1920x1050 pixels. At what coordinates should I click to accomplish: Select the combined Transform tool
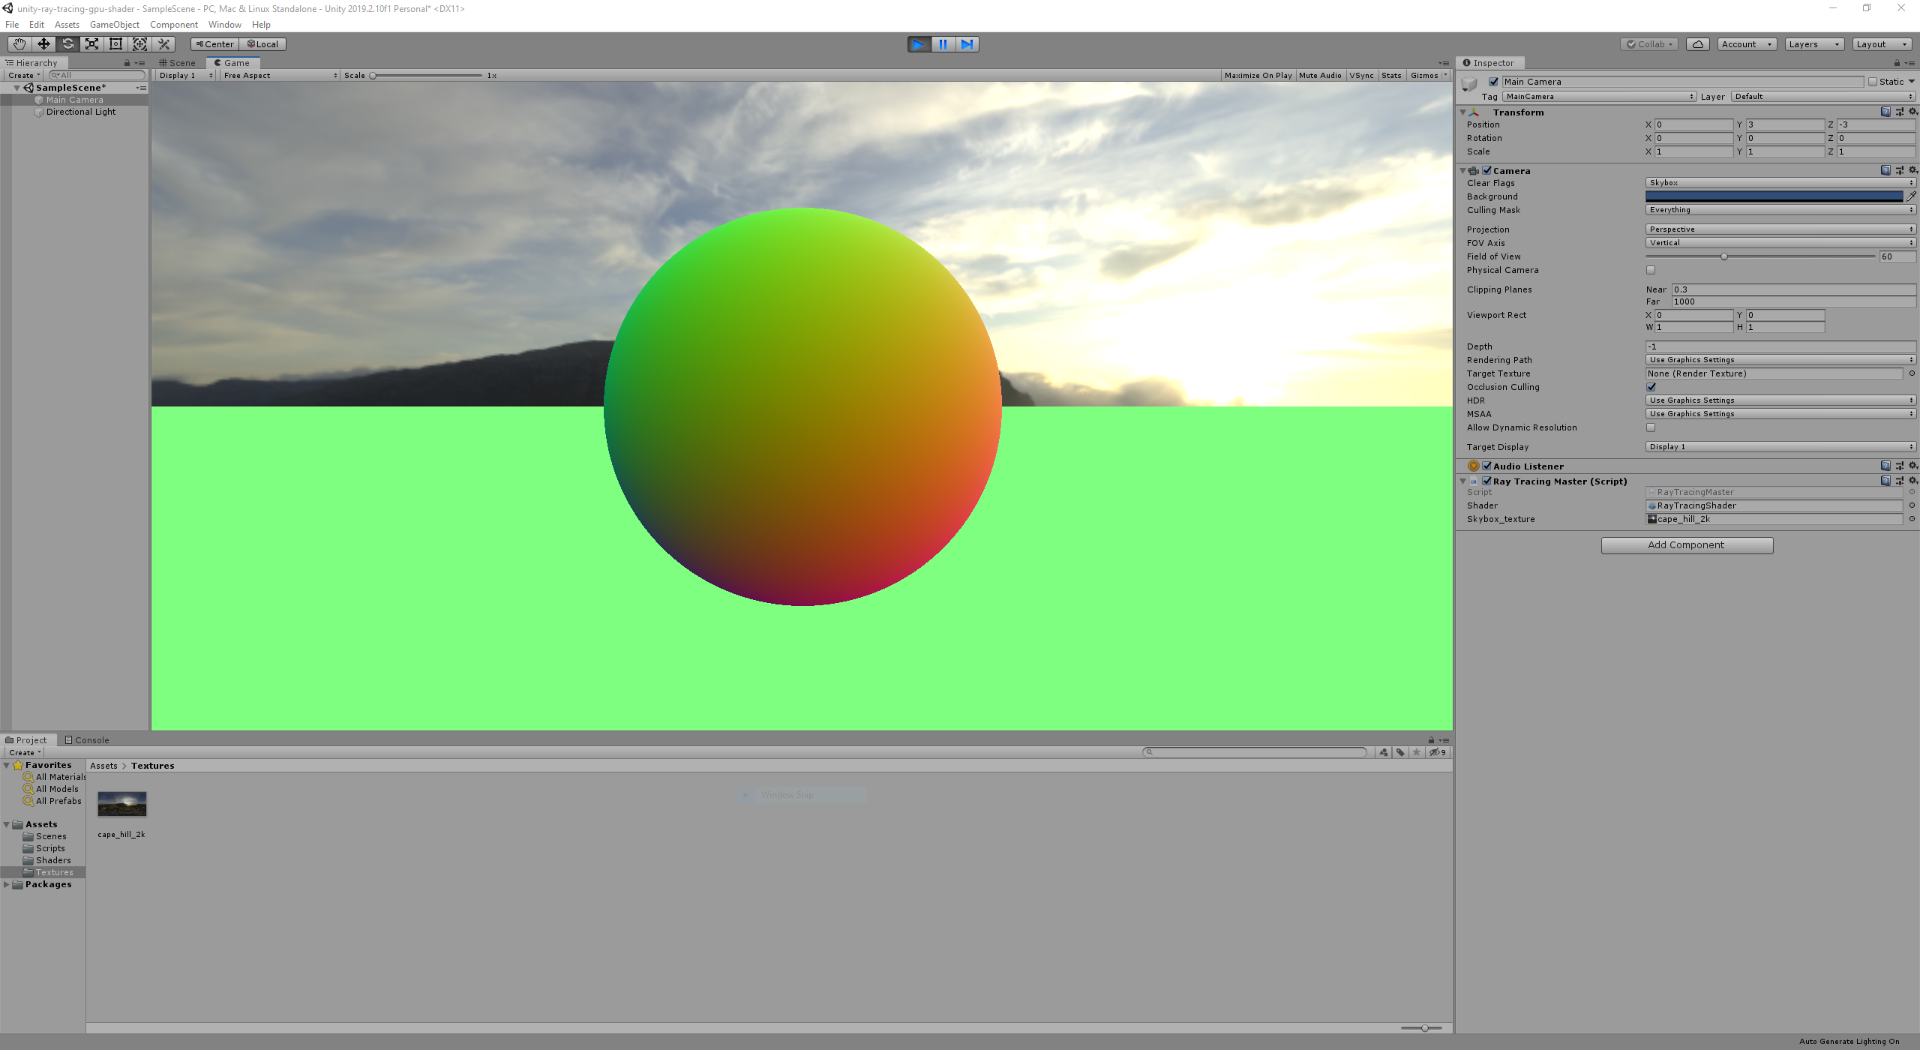[139, 44]
